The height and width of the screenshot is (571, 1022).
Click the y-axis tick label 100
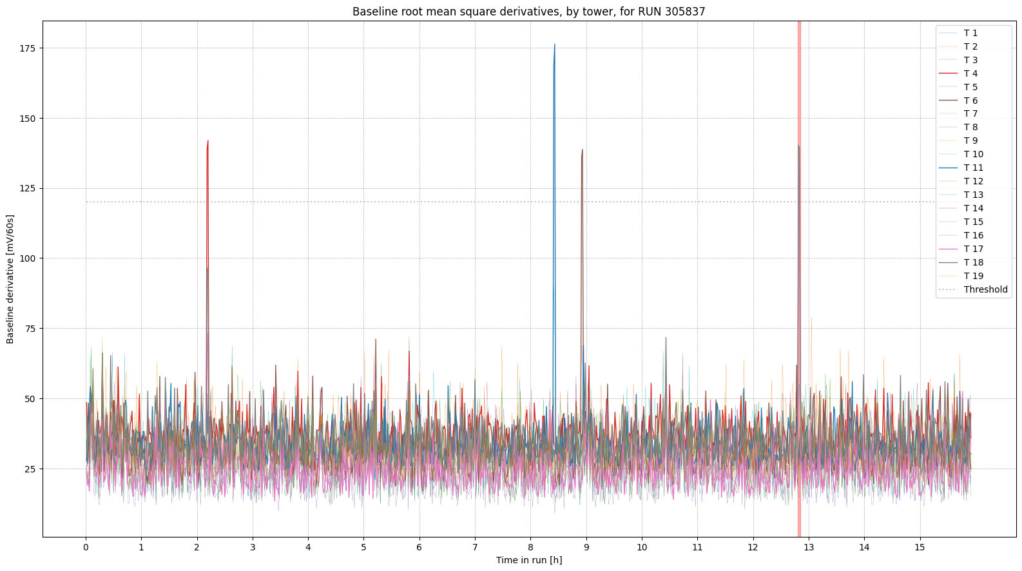[x=28, y=258]
